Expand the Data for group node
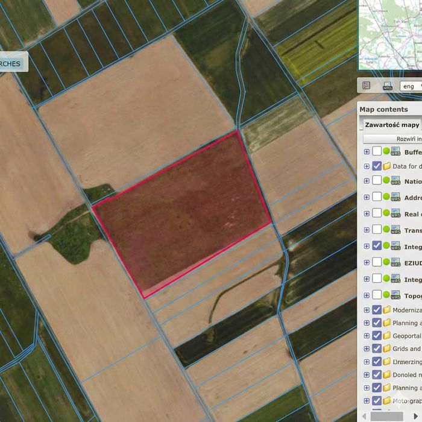 tap(367, 166)
